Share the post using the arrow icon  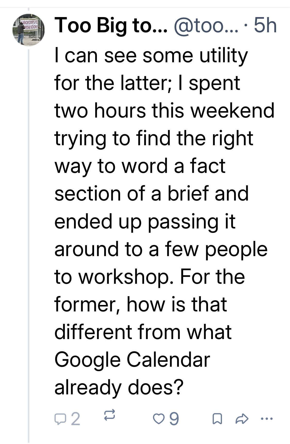[x=242, y=419]
